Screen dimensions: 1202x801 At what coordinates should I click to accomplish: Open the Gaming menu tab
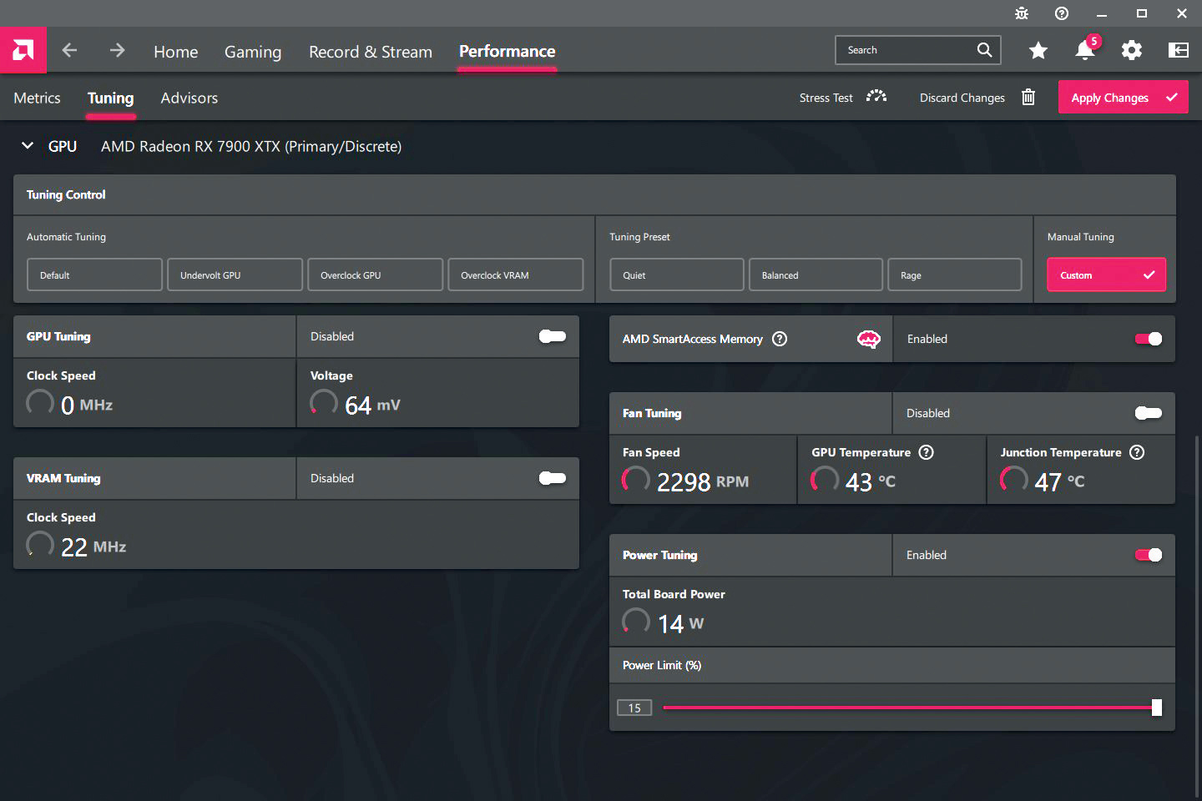[x=253, y=52]
